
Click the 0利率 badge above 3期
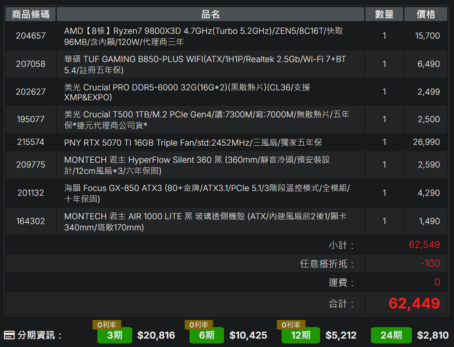[x=107, y=325]
